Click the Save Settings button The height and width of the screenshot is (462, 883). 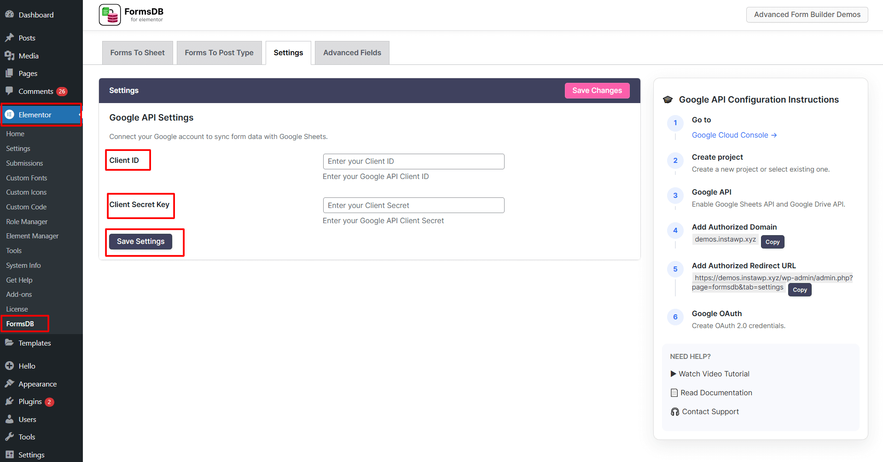[140, 242]
